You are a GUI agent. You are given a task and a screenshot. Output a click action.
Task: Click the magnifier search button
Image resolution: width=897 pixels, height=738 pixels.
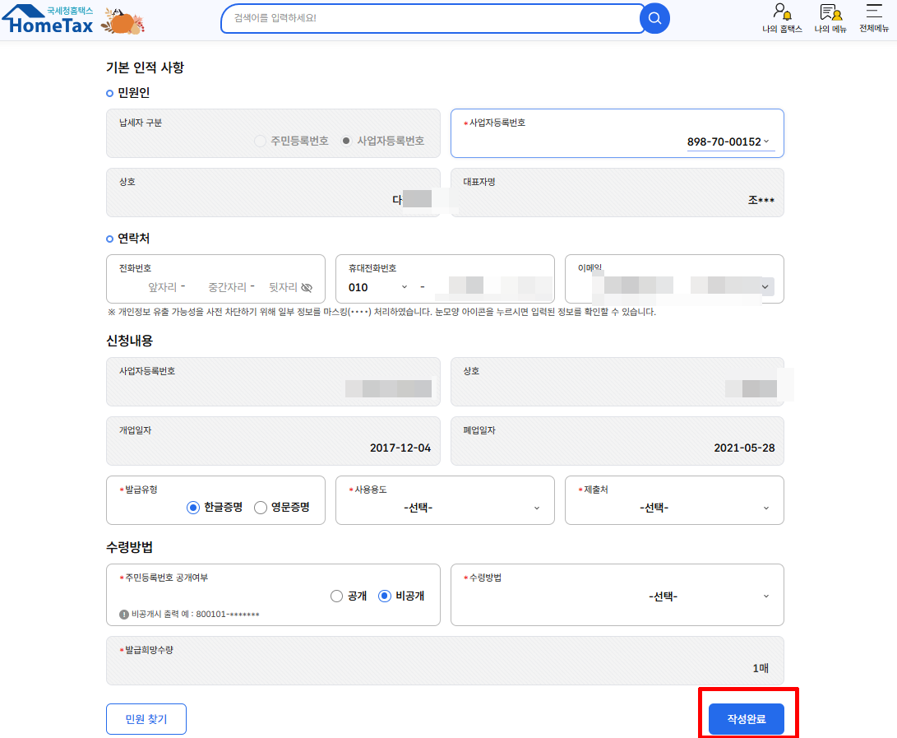(x=654, y=18)
